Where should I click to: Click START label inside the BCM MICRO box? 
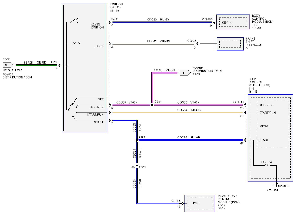[264, 140]
